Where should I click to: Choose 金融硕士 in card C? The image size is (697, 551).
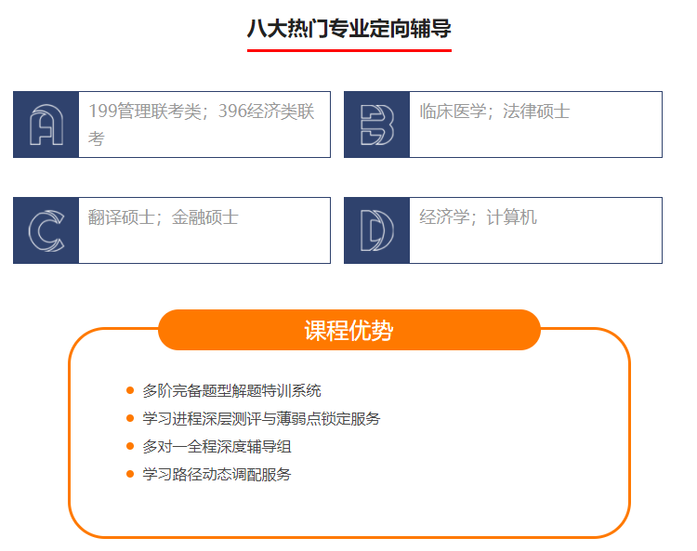tap(205, 217)
